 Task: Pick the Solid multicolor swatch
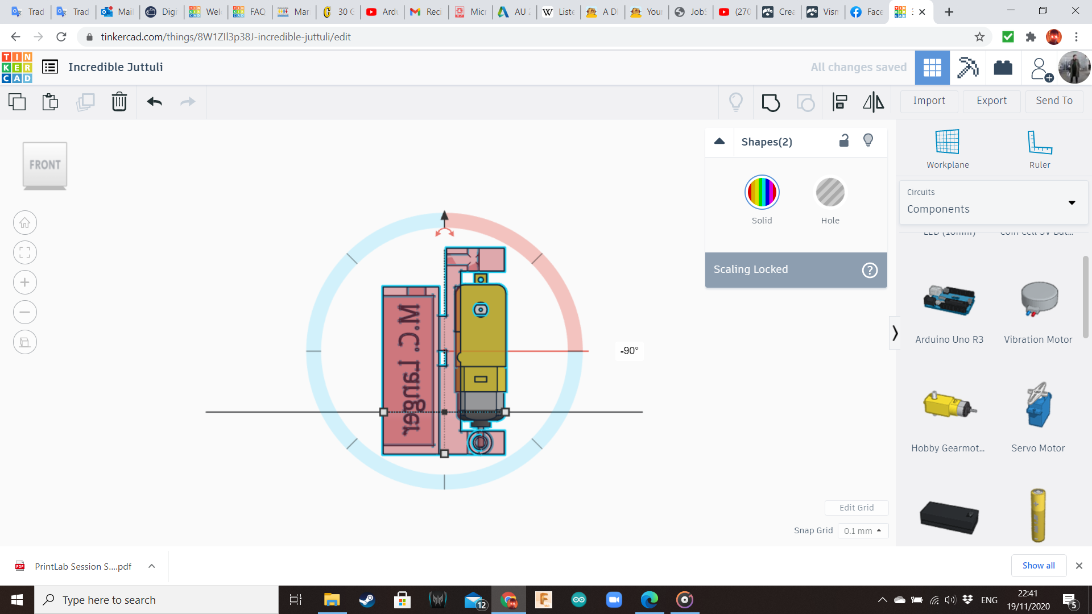click(x=762, y=192)
